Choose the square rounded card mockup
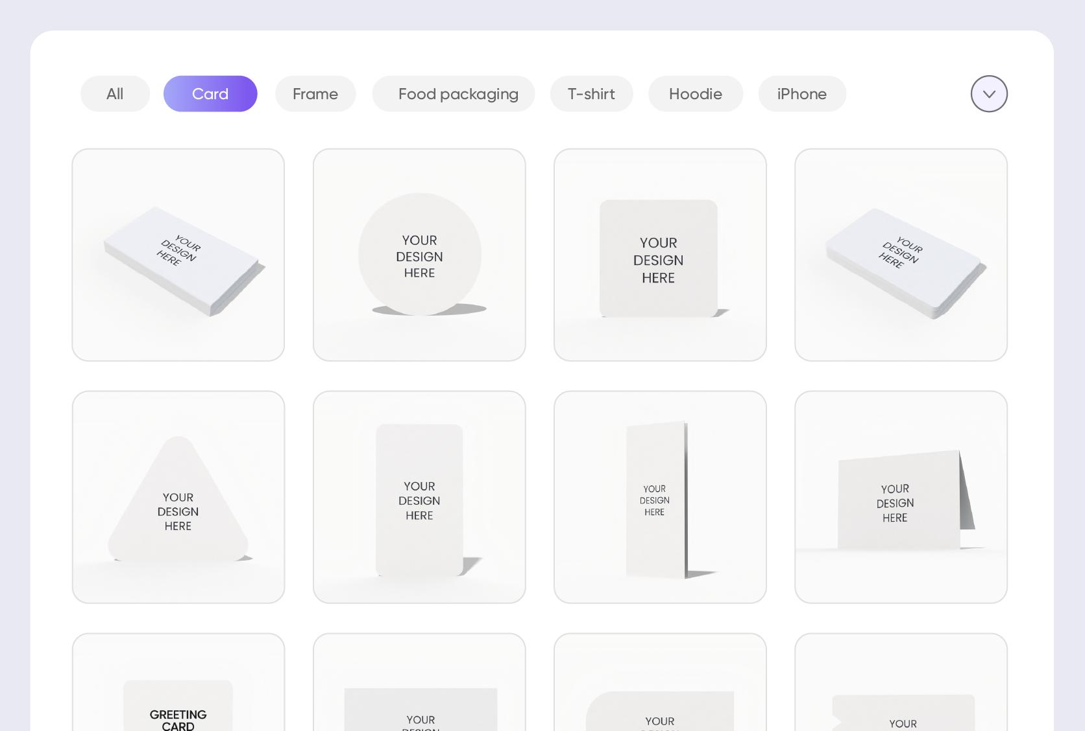Viewport: 1085px width, 731px height. [660, 255]
